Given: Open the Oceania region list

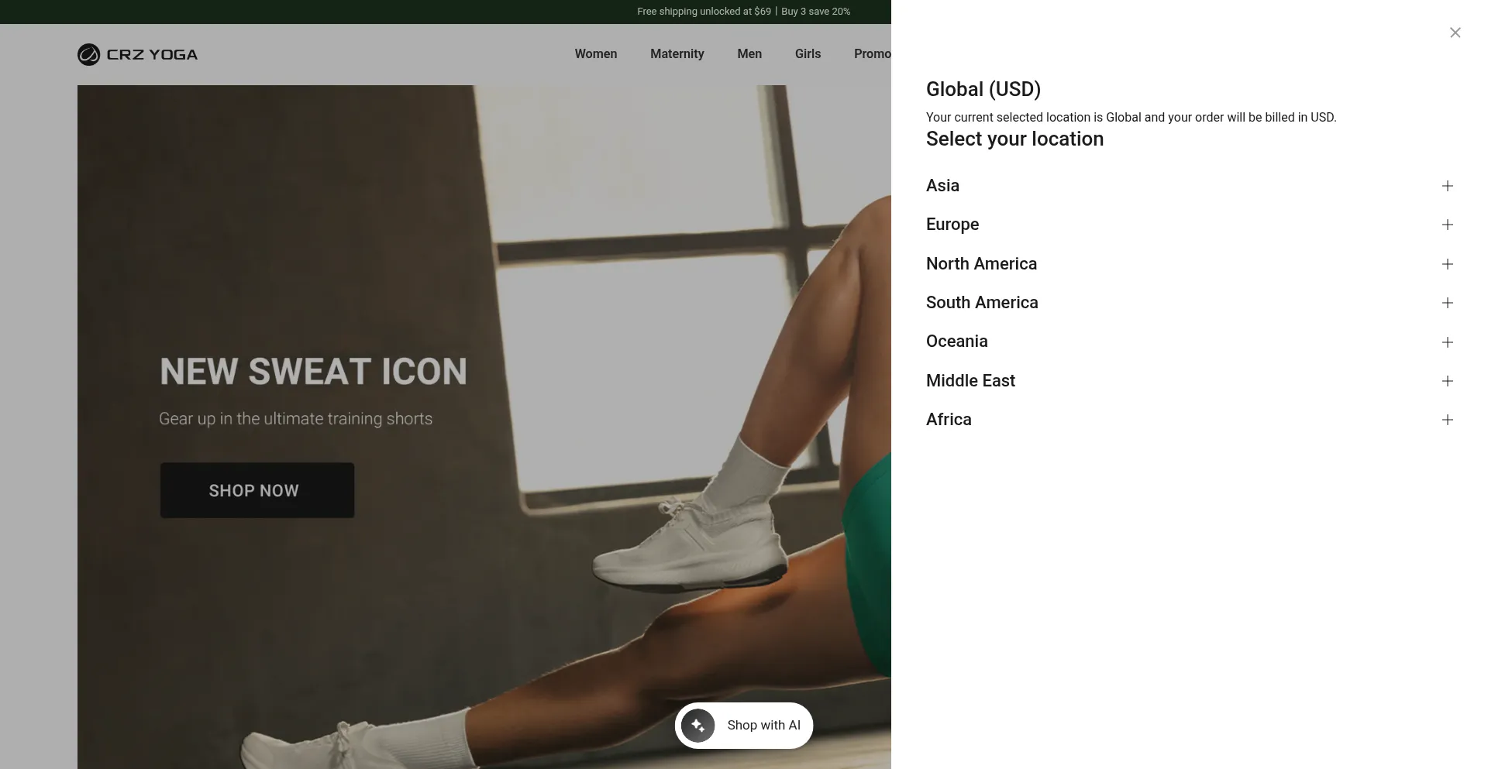Looking at the screenshot, I should (x=1190, y=342).
